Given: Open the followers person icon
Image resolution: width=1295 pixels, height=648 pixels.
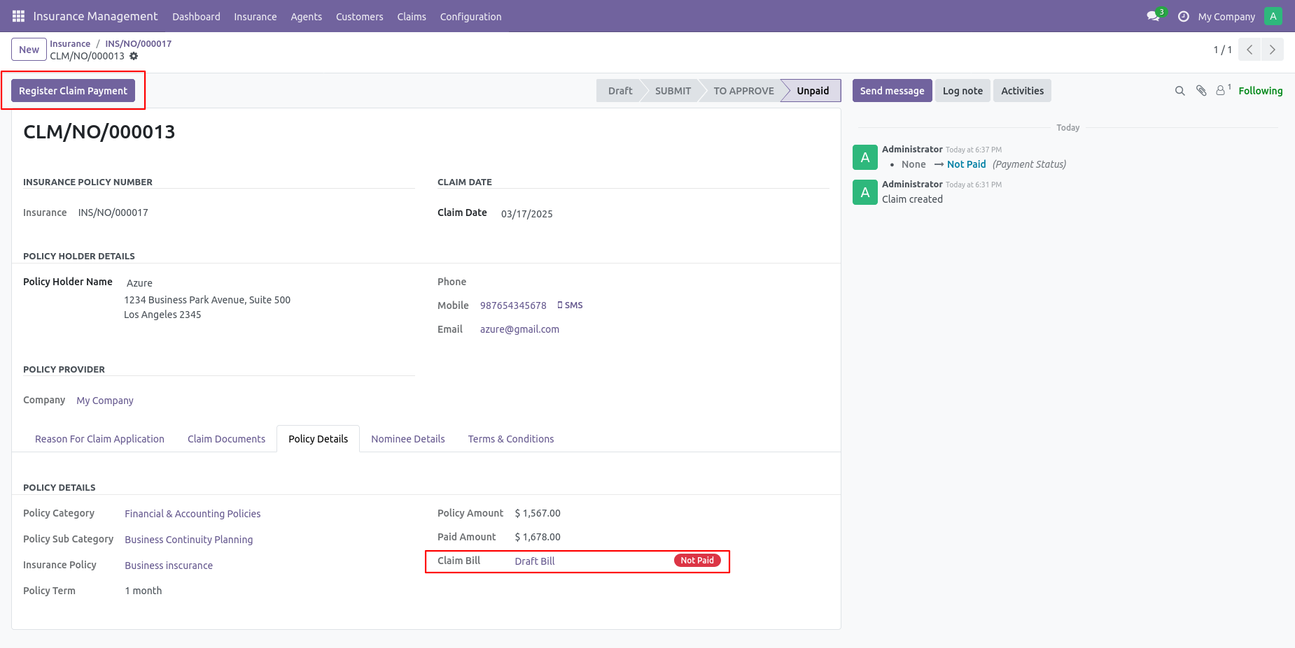Looking at the screenshot, I should tap(1222, 90).
